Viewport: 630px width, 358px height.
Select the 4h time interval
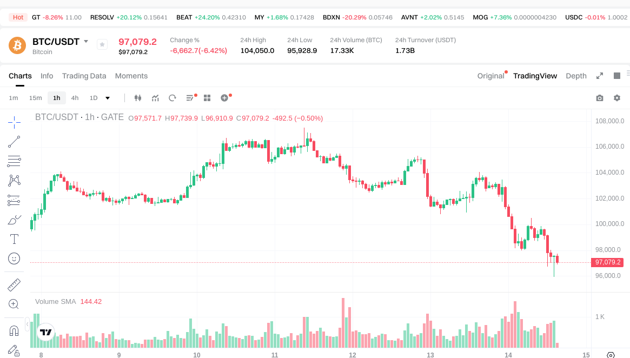pyautogui.click(x=75, y=98)
